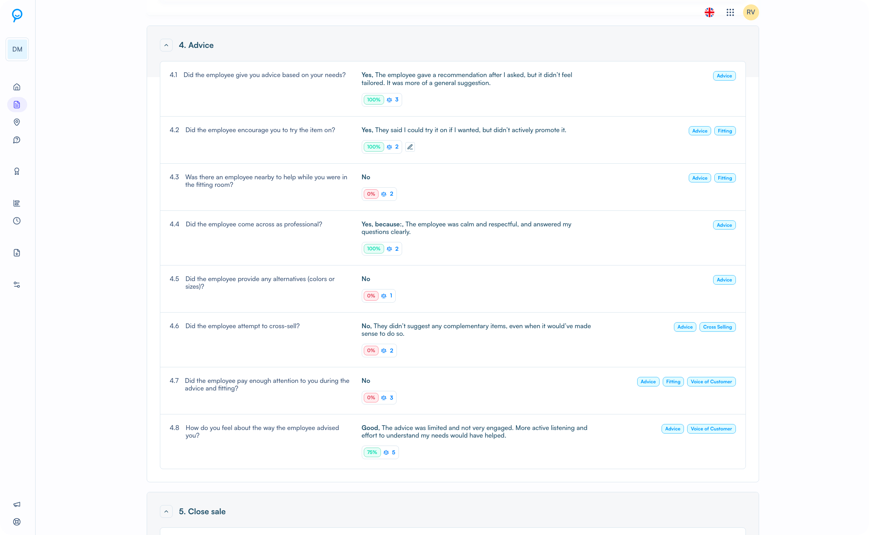Click the weight scale icon for question 4.6
This screenshot has height=535, width=869.
click(x=384, y=351)
